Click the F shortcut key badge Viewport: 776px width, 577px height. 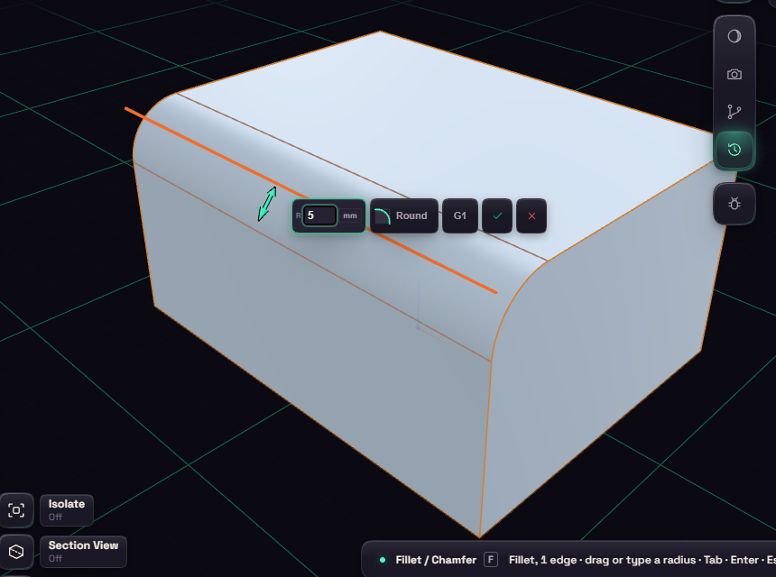(491, 560)
